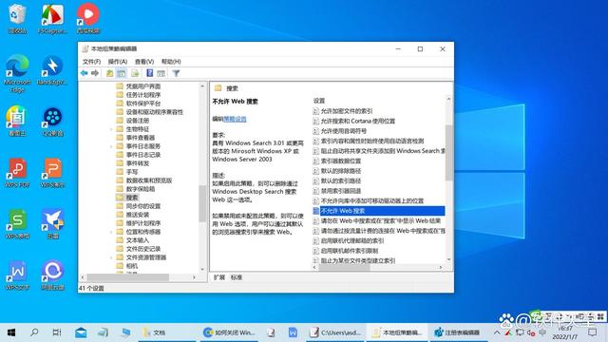Click the taskbar clock showing 2022/1/7
Screen dimensions: 608x342
566,332
